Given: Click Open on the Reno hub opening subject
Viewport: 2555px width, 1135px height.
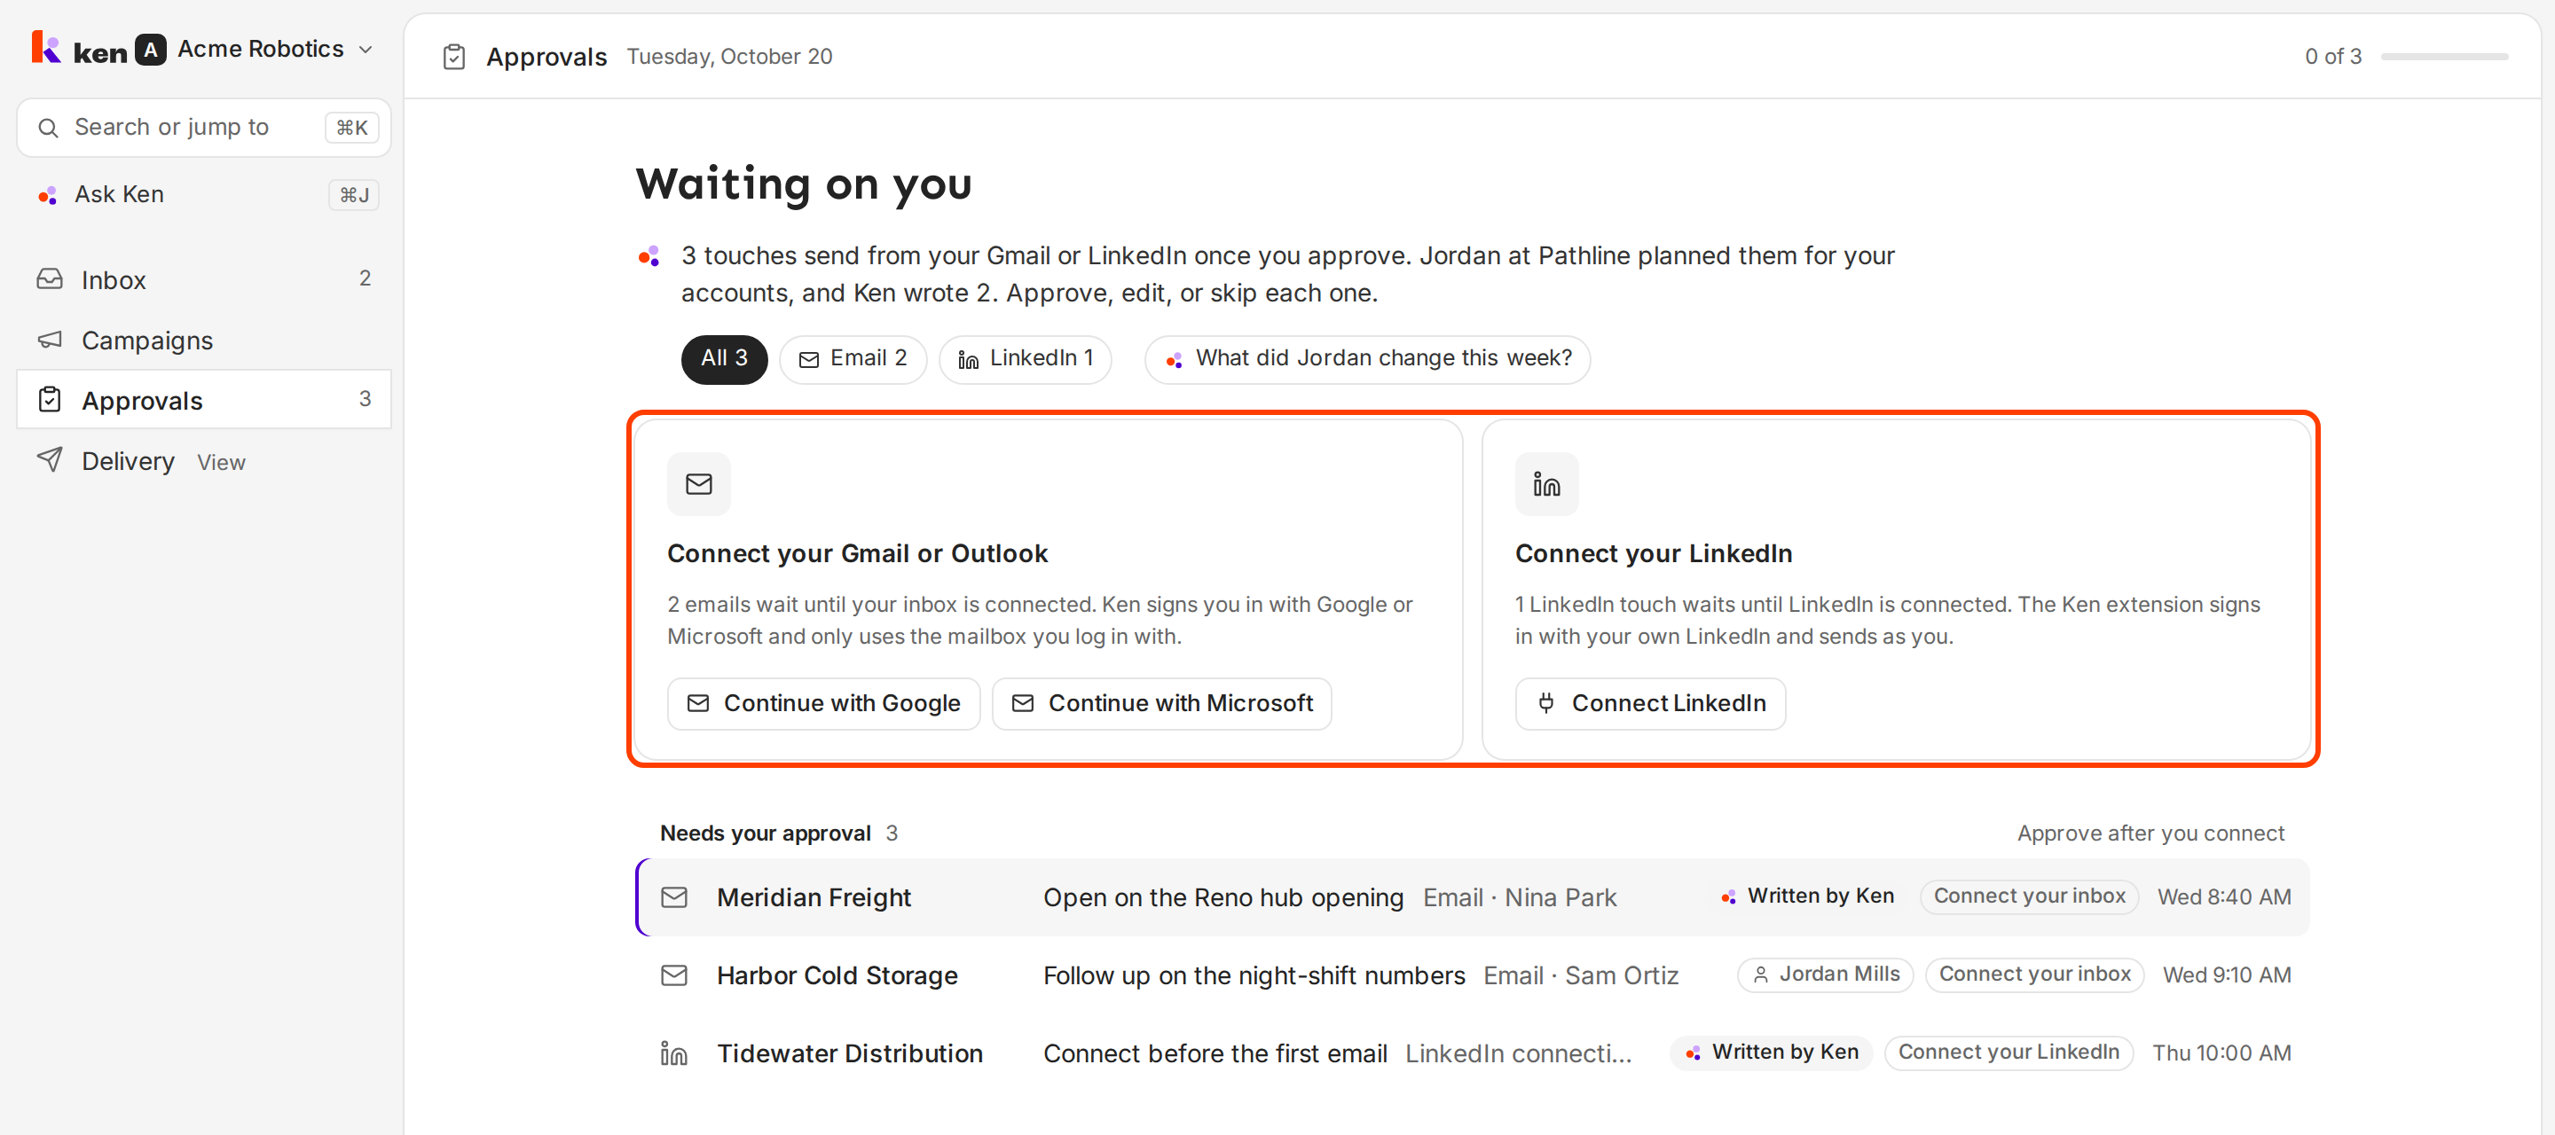Looking at the screenshot, I should click(x=1224, y=898).
